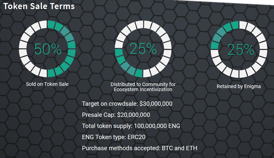Select the '50%' value text

48,49
